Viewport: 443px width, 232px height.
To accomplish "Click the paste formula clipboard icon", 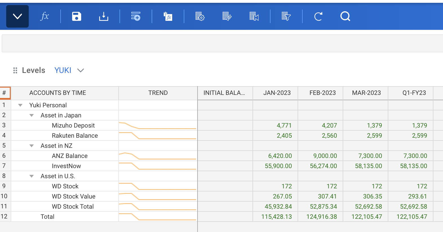I will (168, 16).
